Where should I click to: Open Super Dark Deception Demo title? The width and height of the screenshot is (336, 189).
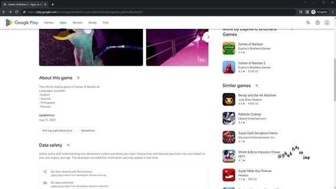258,133
